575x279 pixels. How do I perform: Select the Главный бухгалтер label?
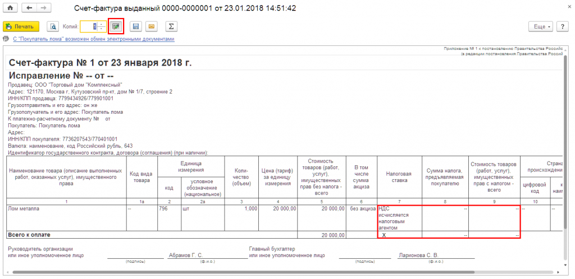272,249
